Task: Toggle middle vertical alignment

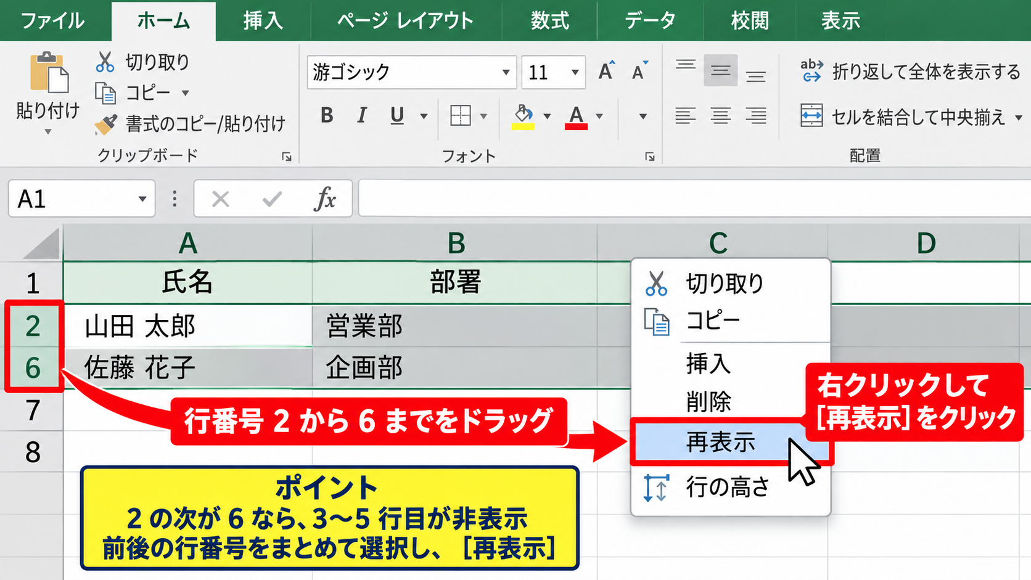Action: 720,71
